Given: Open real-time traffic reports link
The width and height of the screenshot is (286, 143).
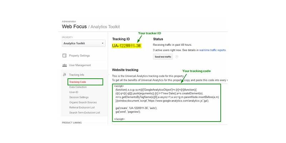Looking at the screenshot, I should click(212, 50).
